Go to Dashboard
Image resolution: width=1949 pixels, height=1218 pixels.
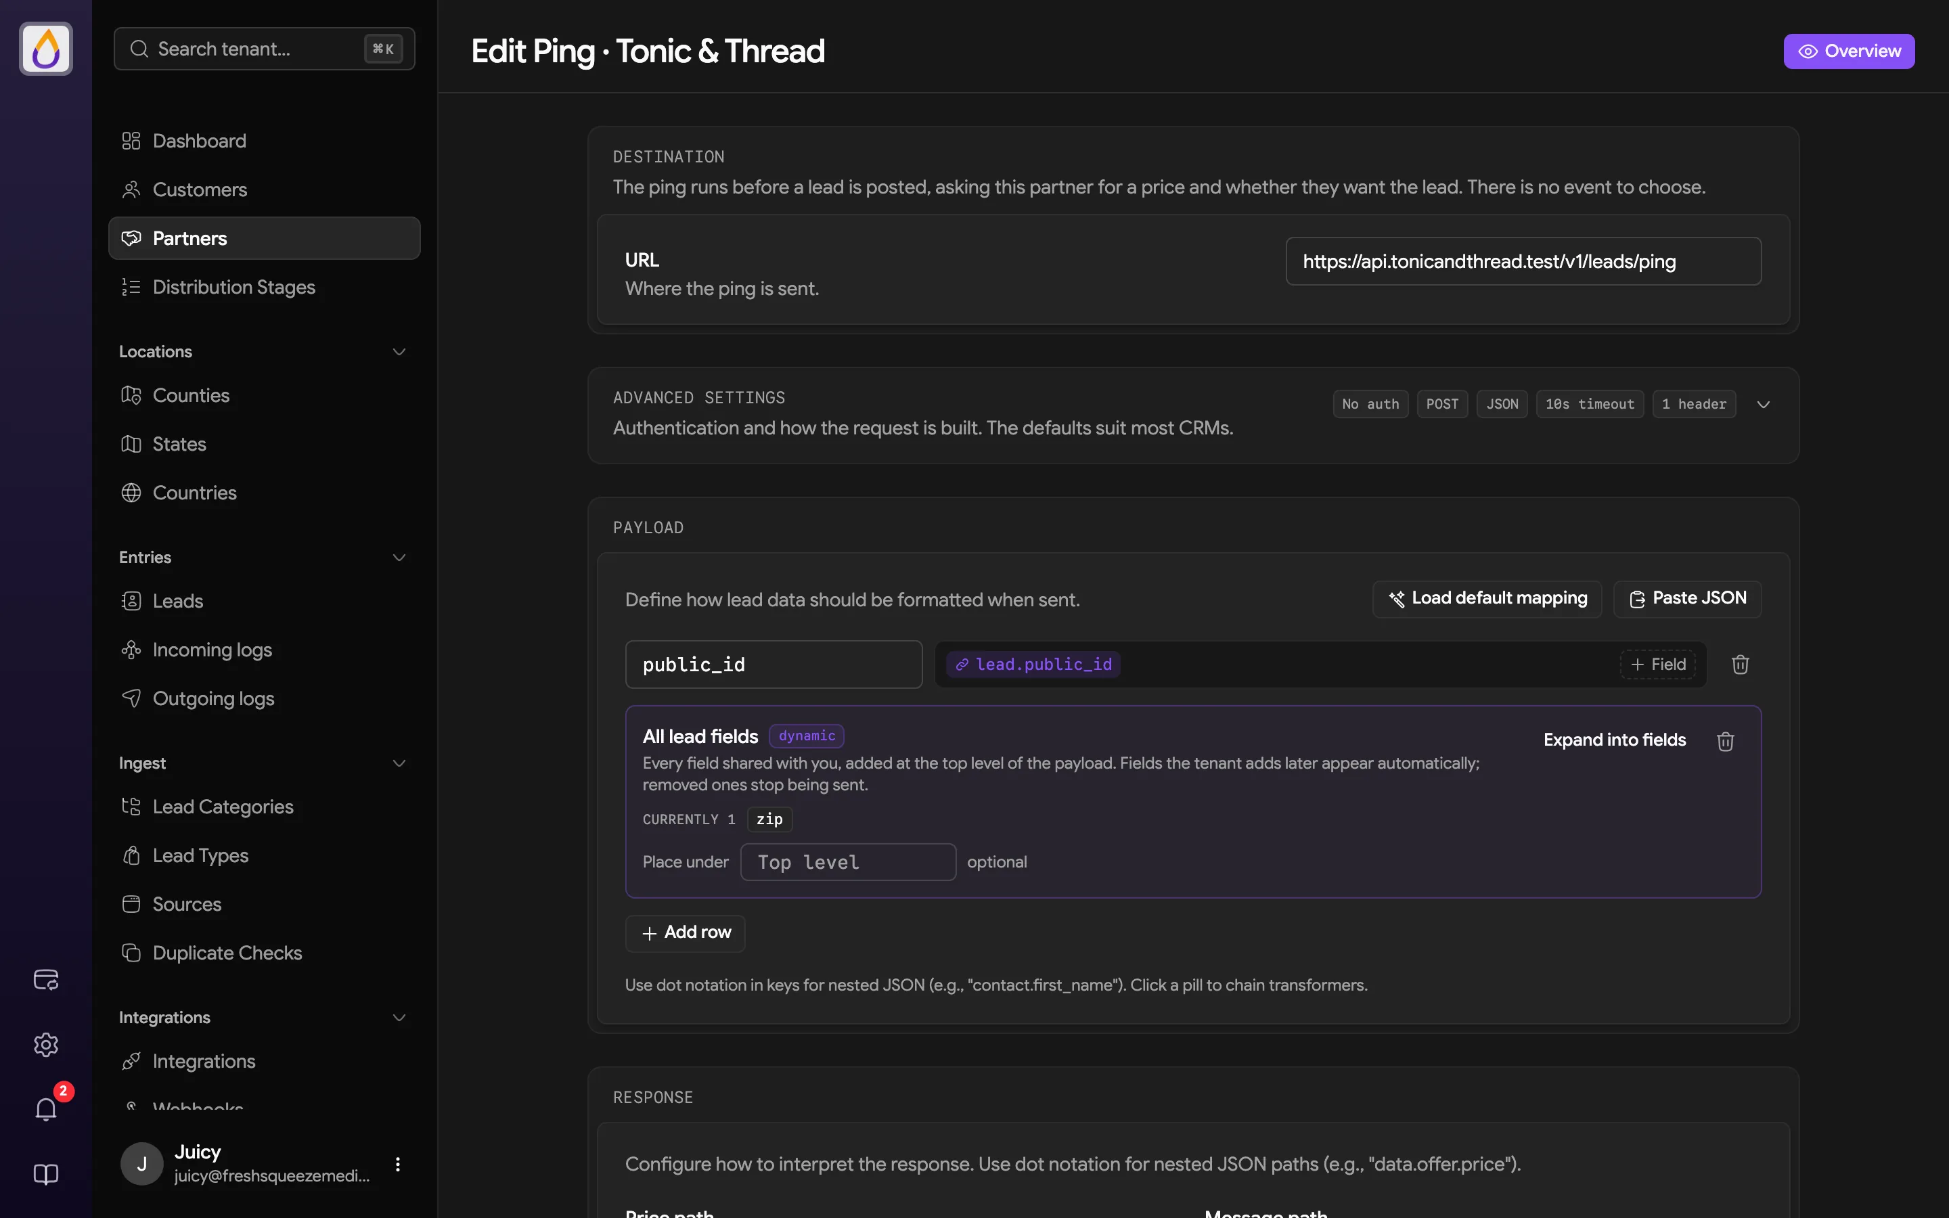click(264, 141)
